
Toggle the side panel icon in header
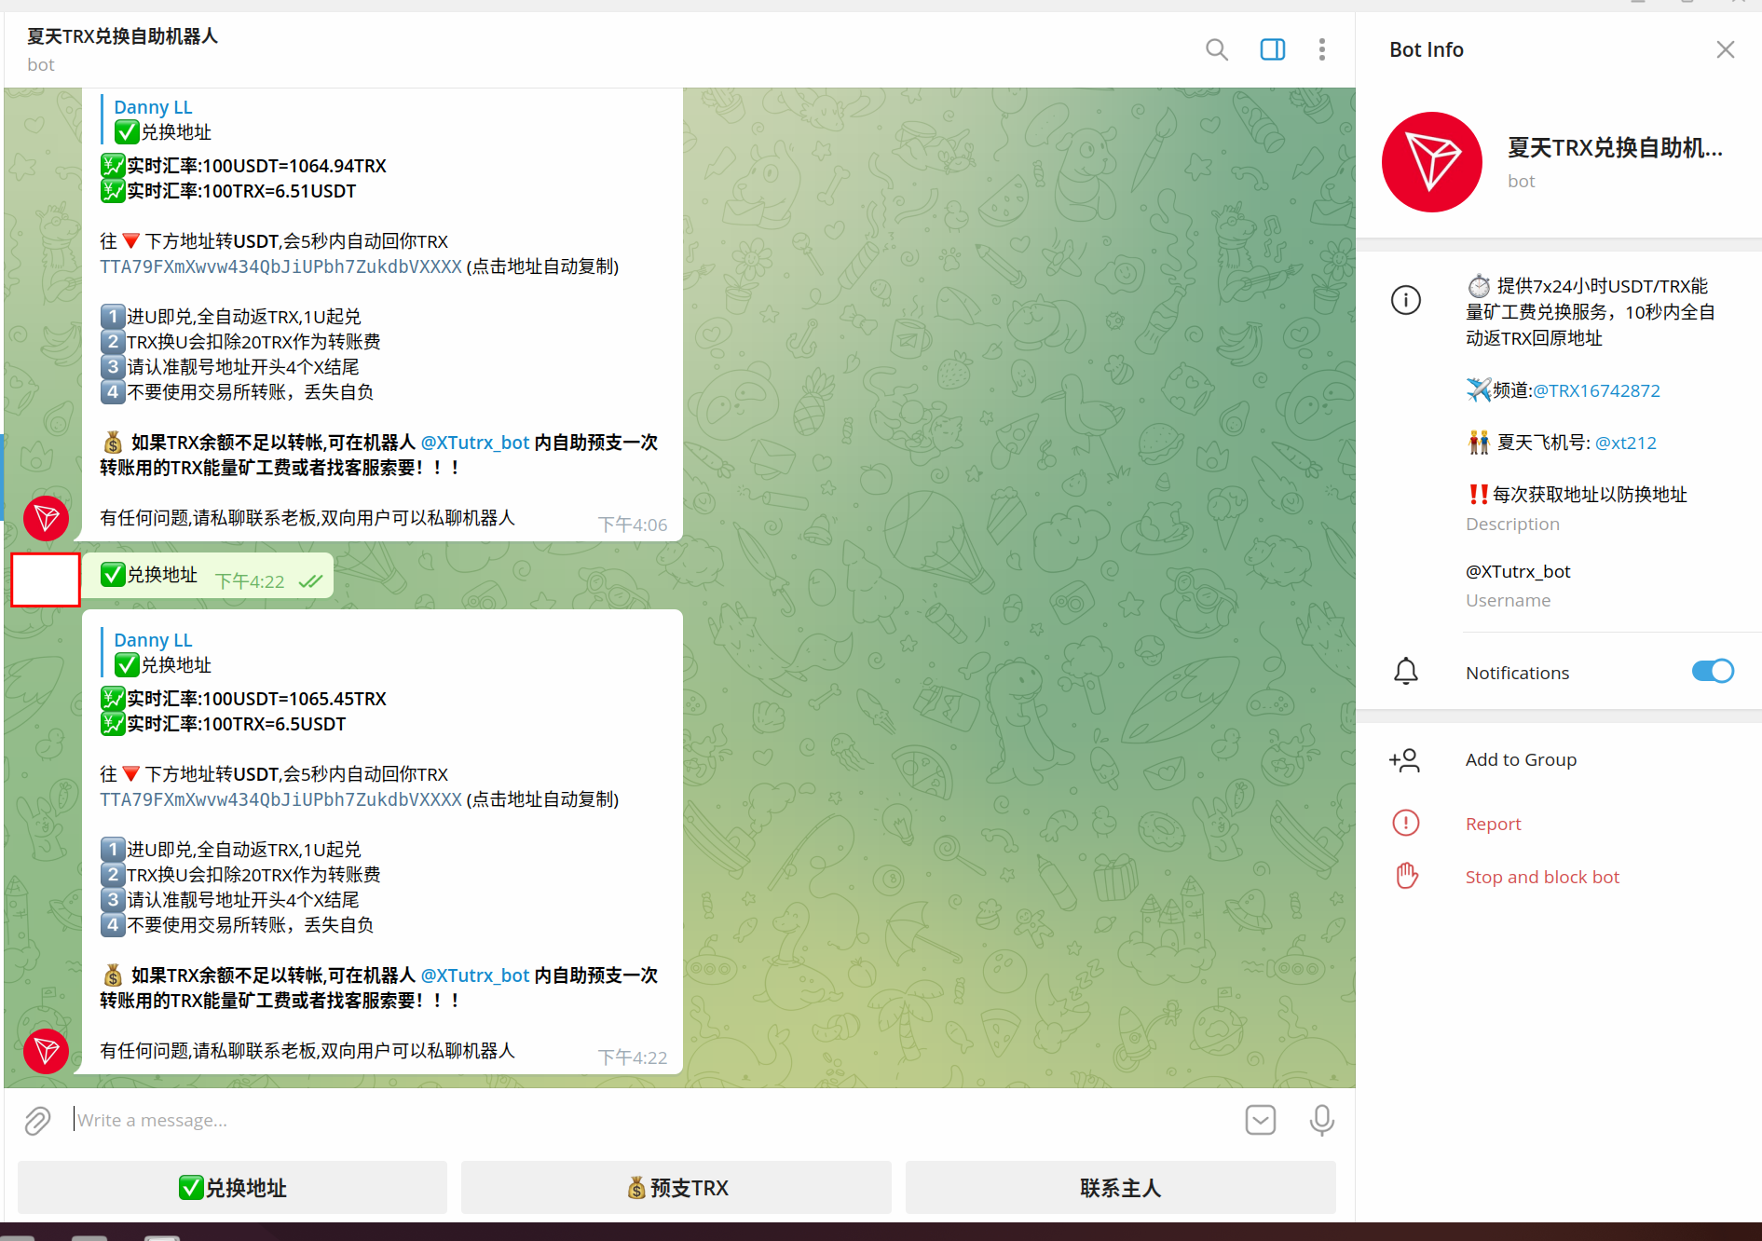[1272, 49]
